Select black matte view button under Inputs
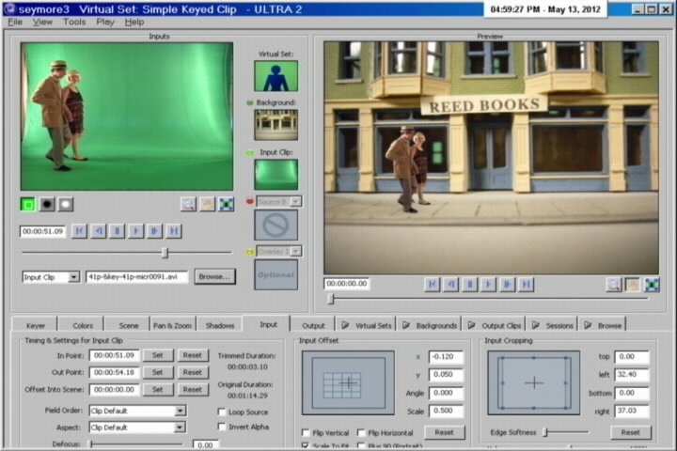The width and height of the screenshot is (677, 451). [47, 205]
